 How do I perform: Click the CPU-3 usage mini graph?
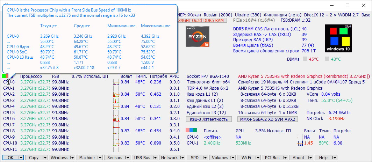(x=116, y=101)
